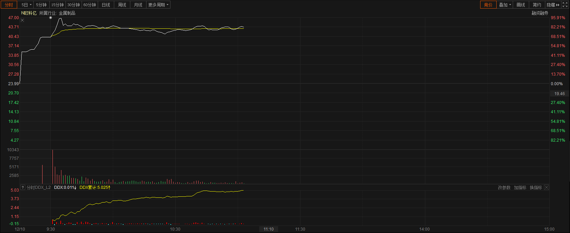Screen dimensions: 570x233
Task: Click 改参数 to edit indicator parameters
Action: point(504,187)
